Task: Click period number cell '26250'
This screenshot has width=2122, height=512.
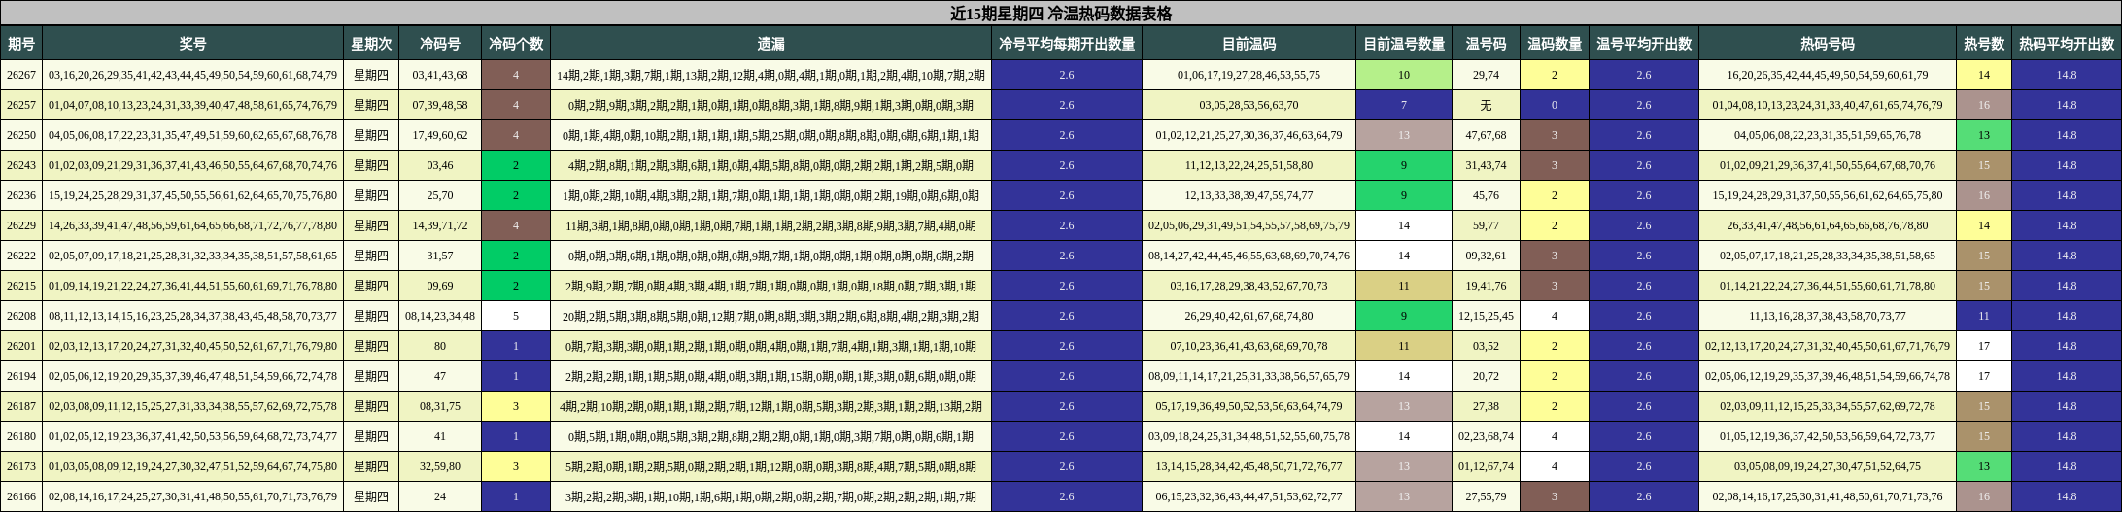Action: click(x=21, y=135)
